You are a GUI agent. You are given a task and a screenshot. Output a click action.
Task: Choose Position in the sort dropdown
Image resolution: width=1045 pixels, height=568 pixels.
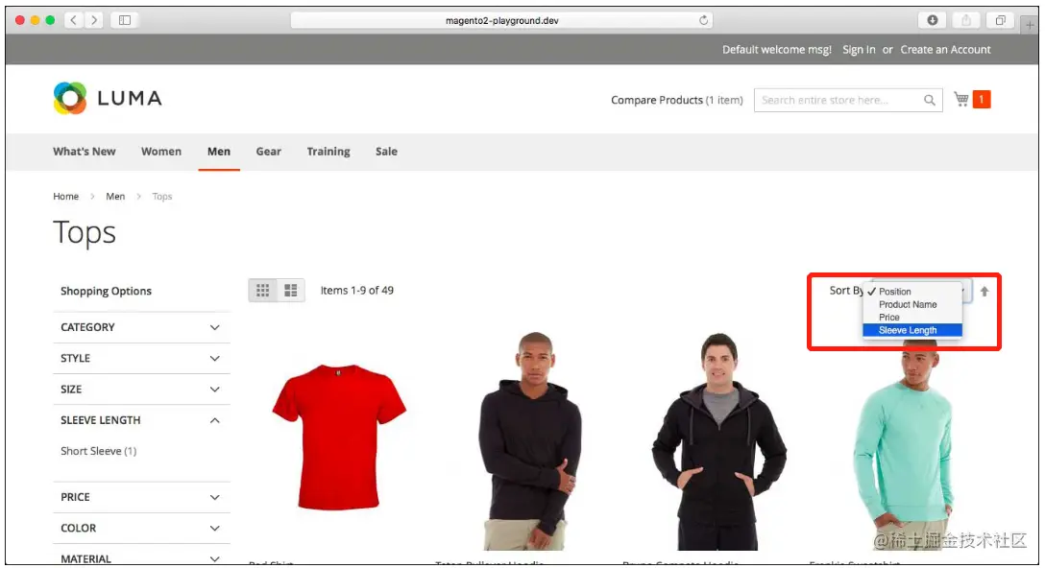(912, 292)
